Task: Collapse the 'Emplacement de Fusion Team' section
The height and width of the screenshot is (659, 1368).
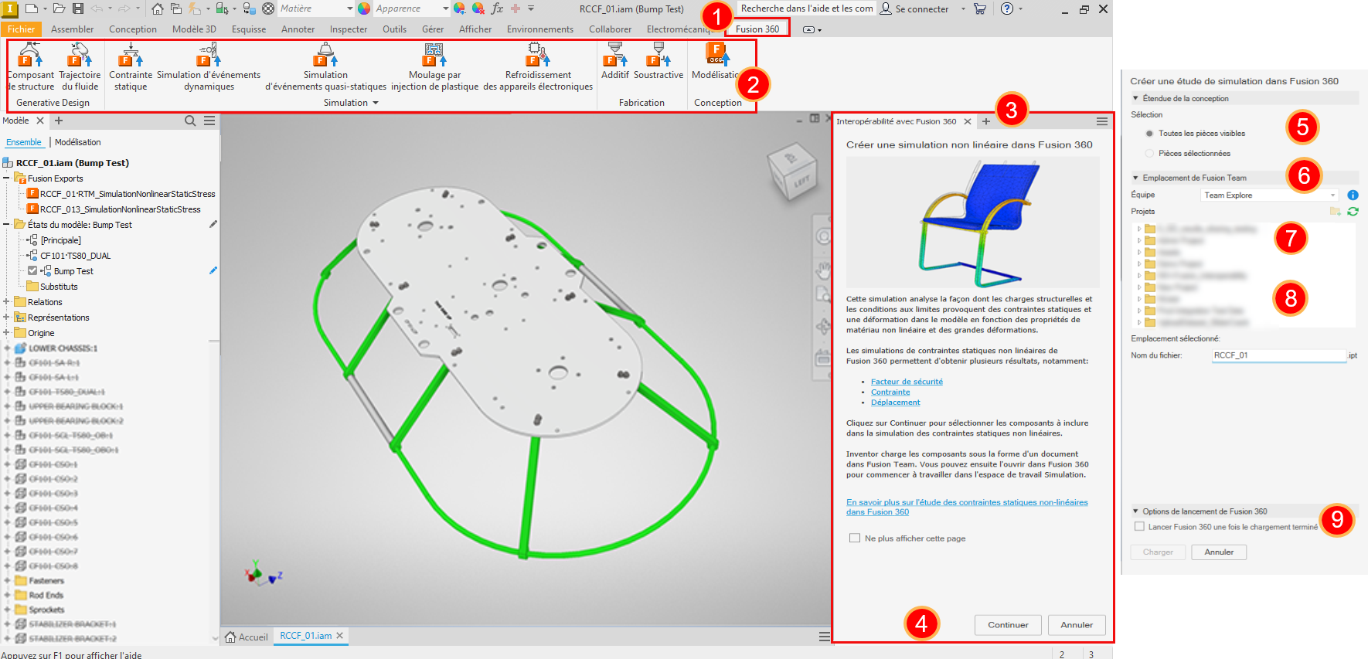Action: pos(1135,178)
